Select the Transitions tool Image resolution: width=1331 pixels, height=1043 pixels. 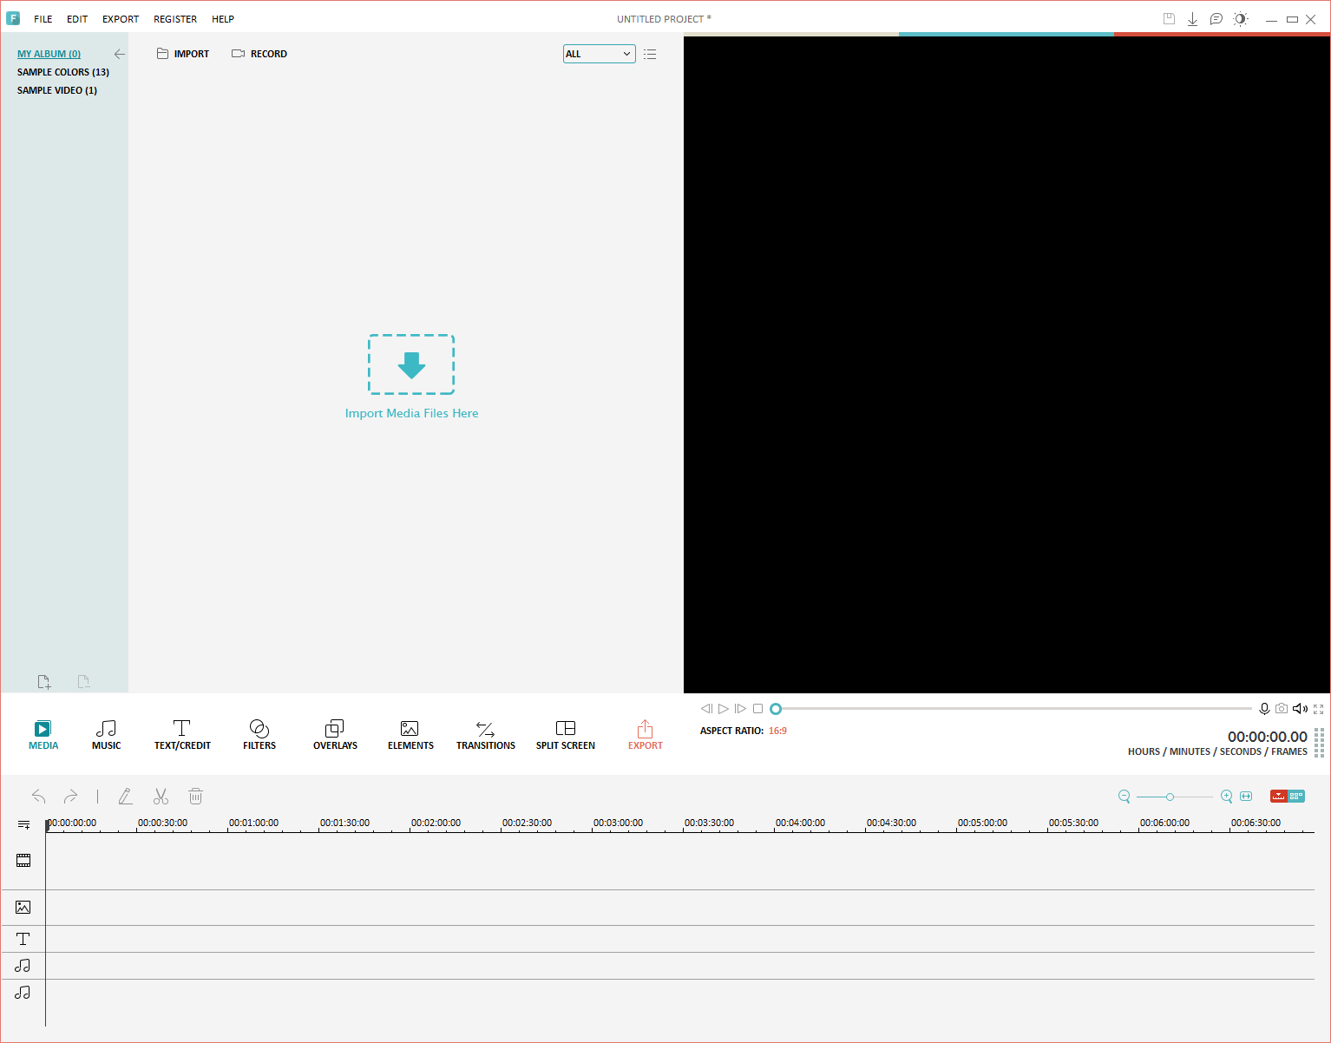[x=485, y=734]
